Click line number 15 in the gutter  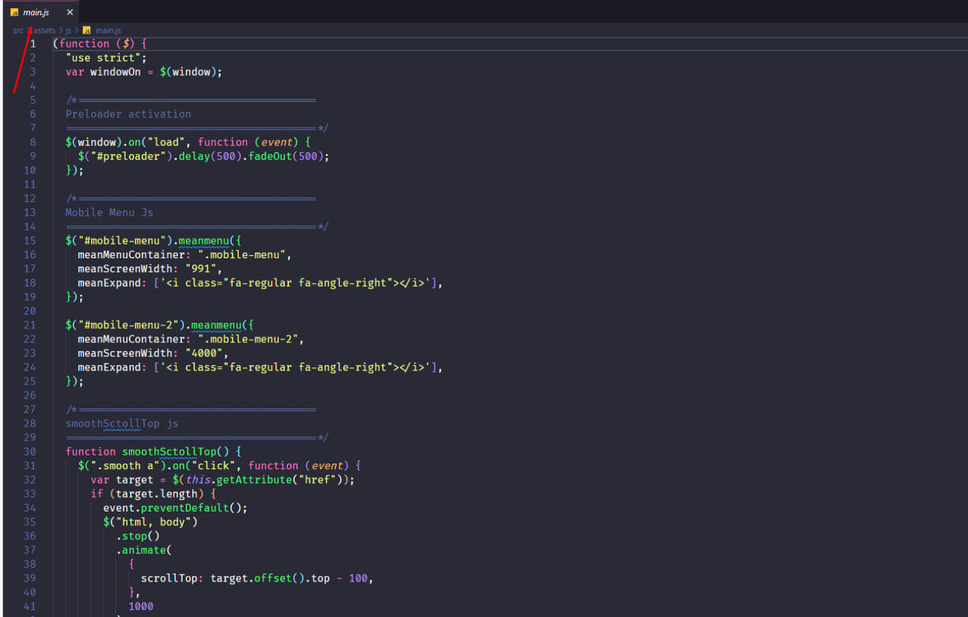click(29, 241)
